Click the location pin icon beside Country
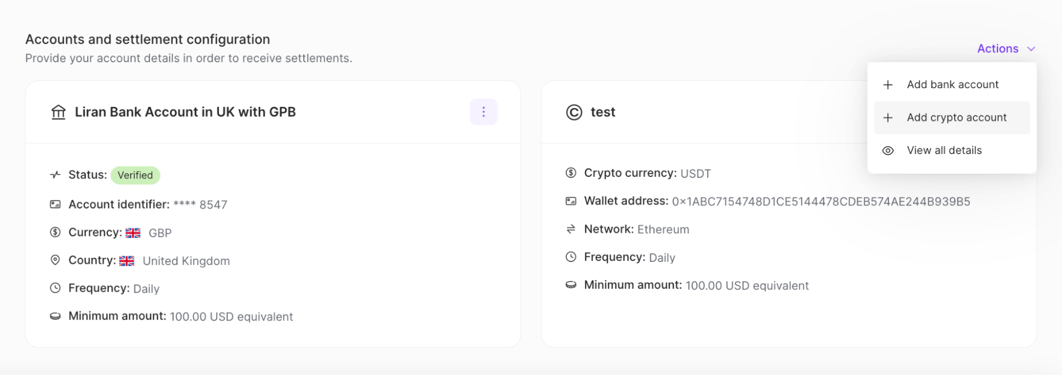 click(55, 260)
